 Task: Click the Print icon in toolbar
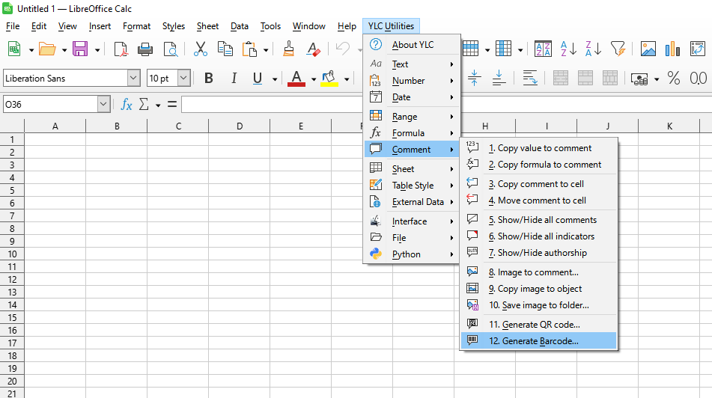pos(145,49)
